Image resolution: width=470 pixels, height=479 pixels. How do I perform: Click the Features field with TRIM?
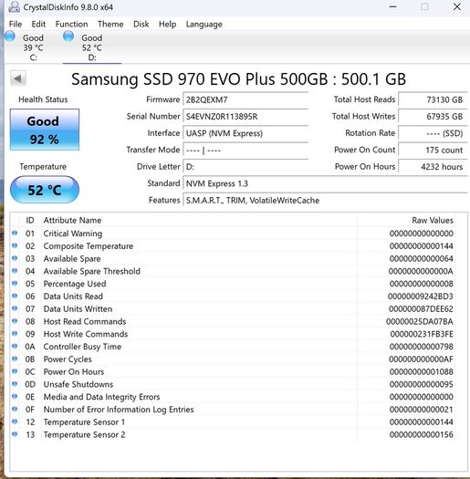325,201
